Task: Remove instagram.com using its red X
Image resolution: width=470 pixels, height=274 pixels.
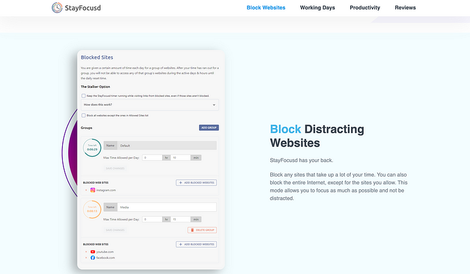Action: [86, 190]
